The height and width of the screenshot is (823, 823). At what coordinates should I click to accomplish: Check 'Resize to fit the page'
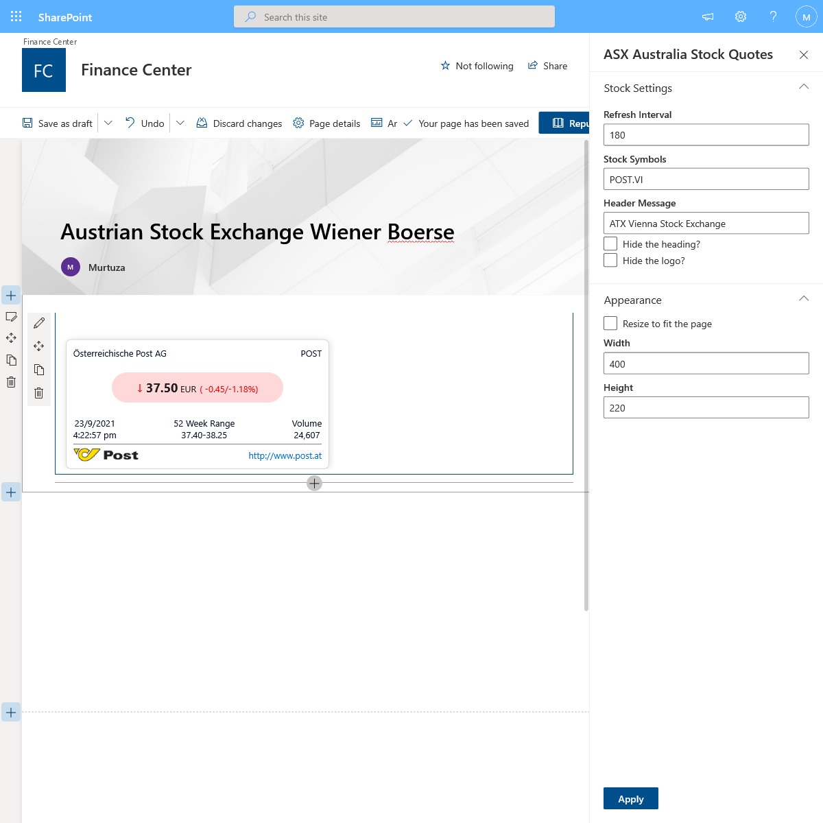pos(610,323)
